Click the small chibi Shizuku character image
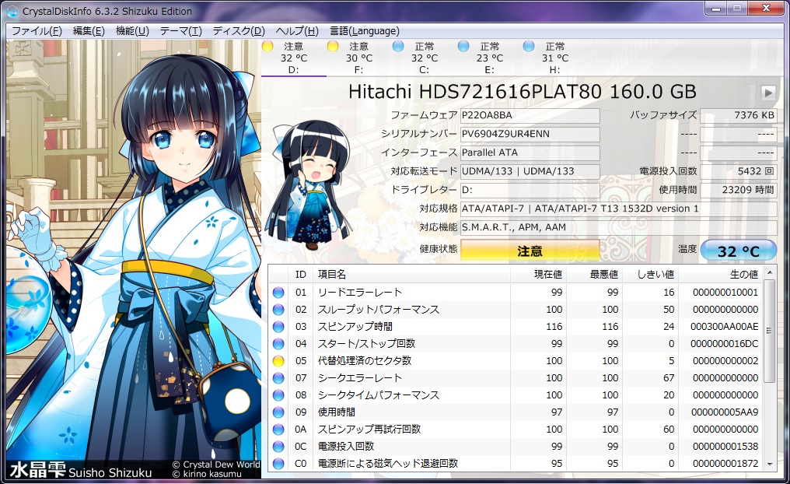Screen dimensions: 790x484 coord(309,184)
